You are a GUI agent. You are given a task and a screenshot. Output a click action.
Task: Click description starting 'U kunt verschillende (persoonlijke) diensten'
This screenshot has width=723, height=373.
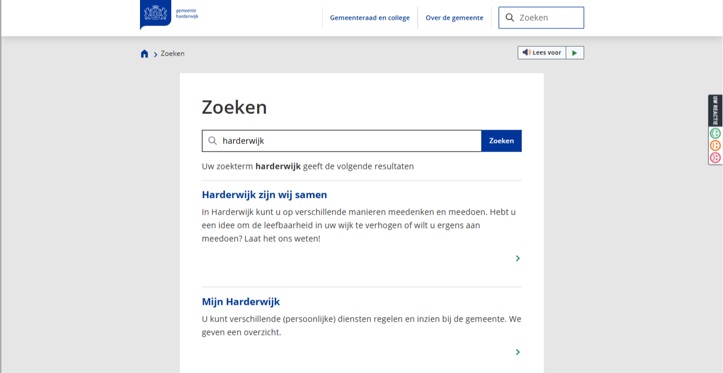click(x=361, y=326)
